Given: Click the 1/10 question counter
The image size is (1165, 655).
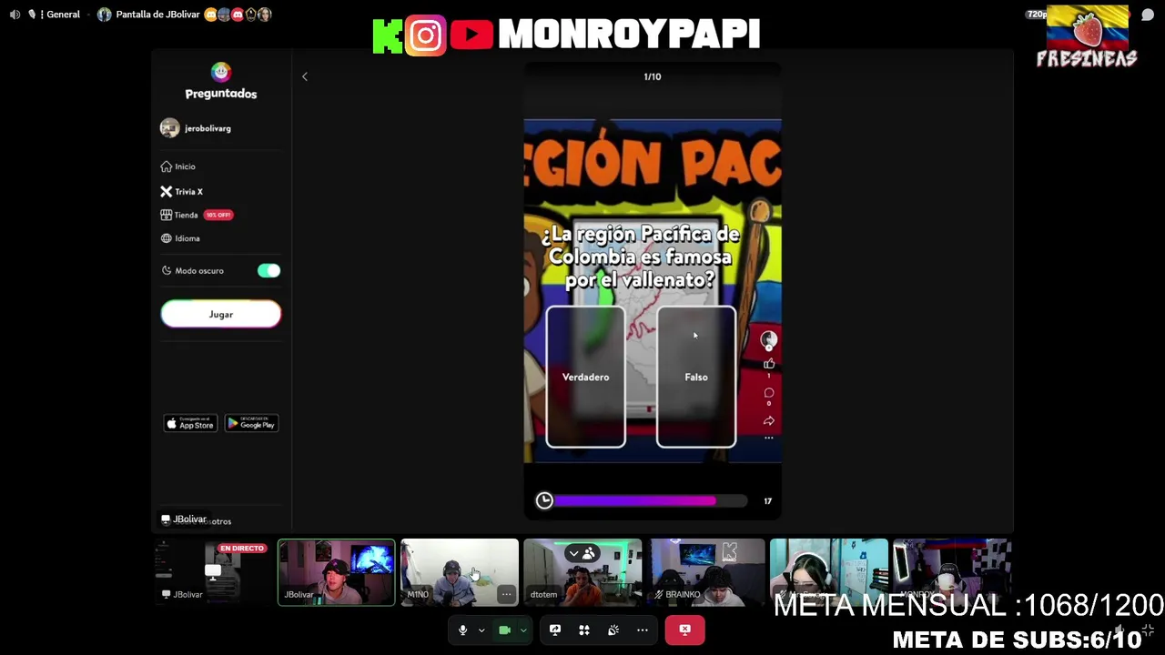Looking at the screenshot, I should 653,76.
